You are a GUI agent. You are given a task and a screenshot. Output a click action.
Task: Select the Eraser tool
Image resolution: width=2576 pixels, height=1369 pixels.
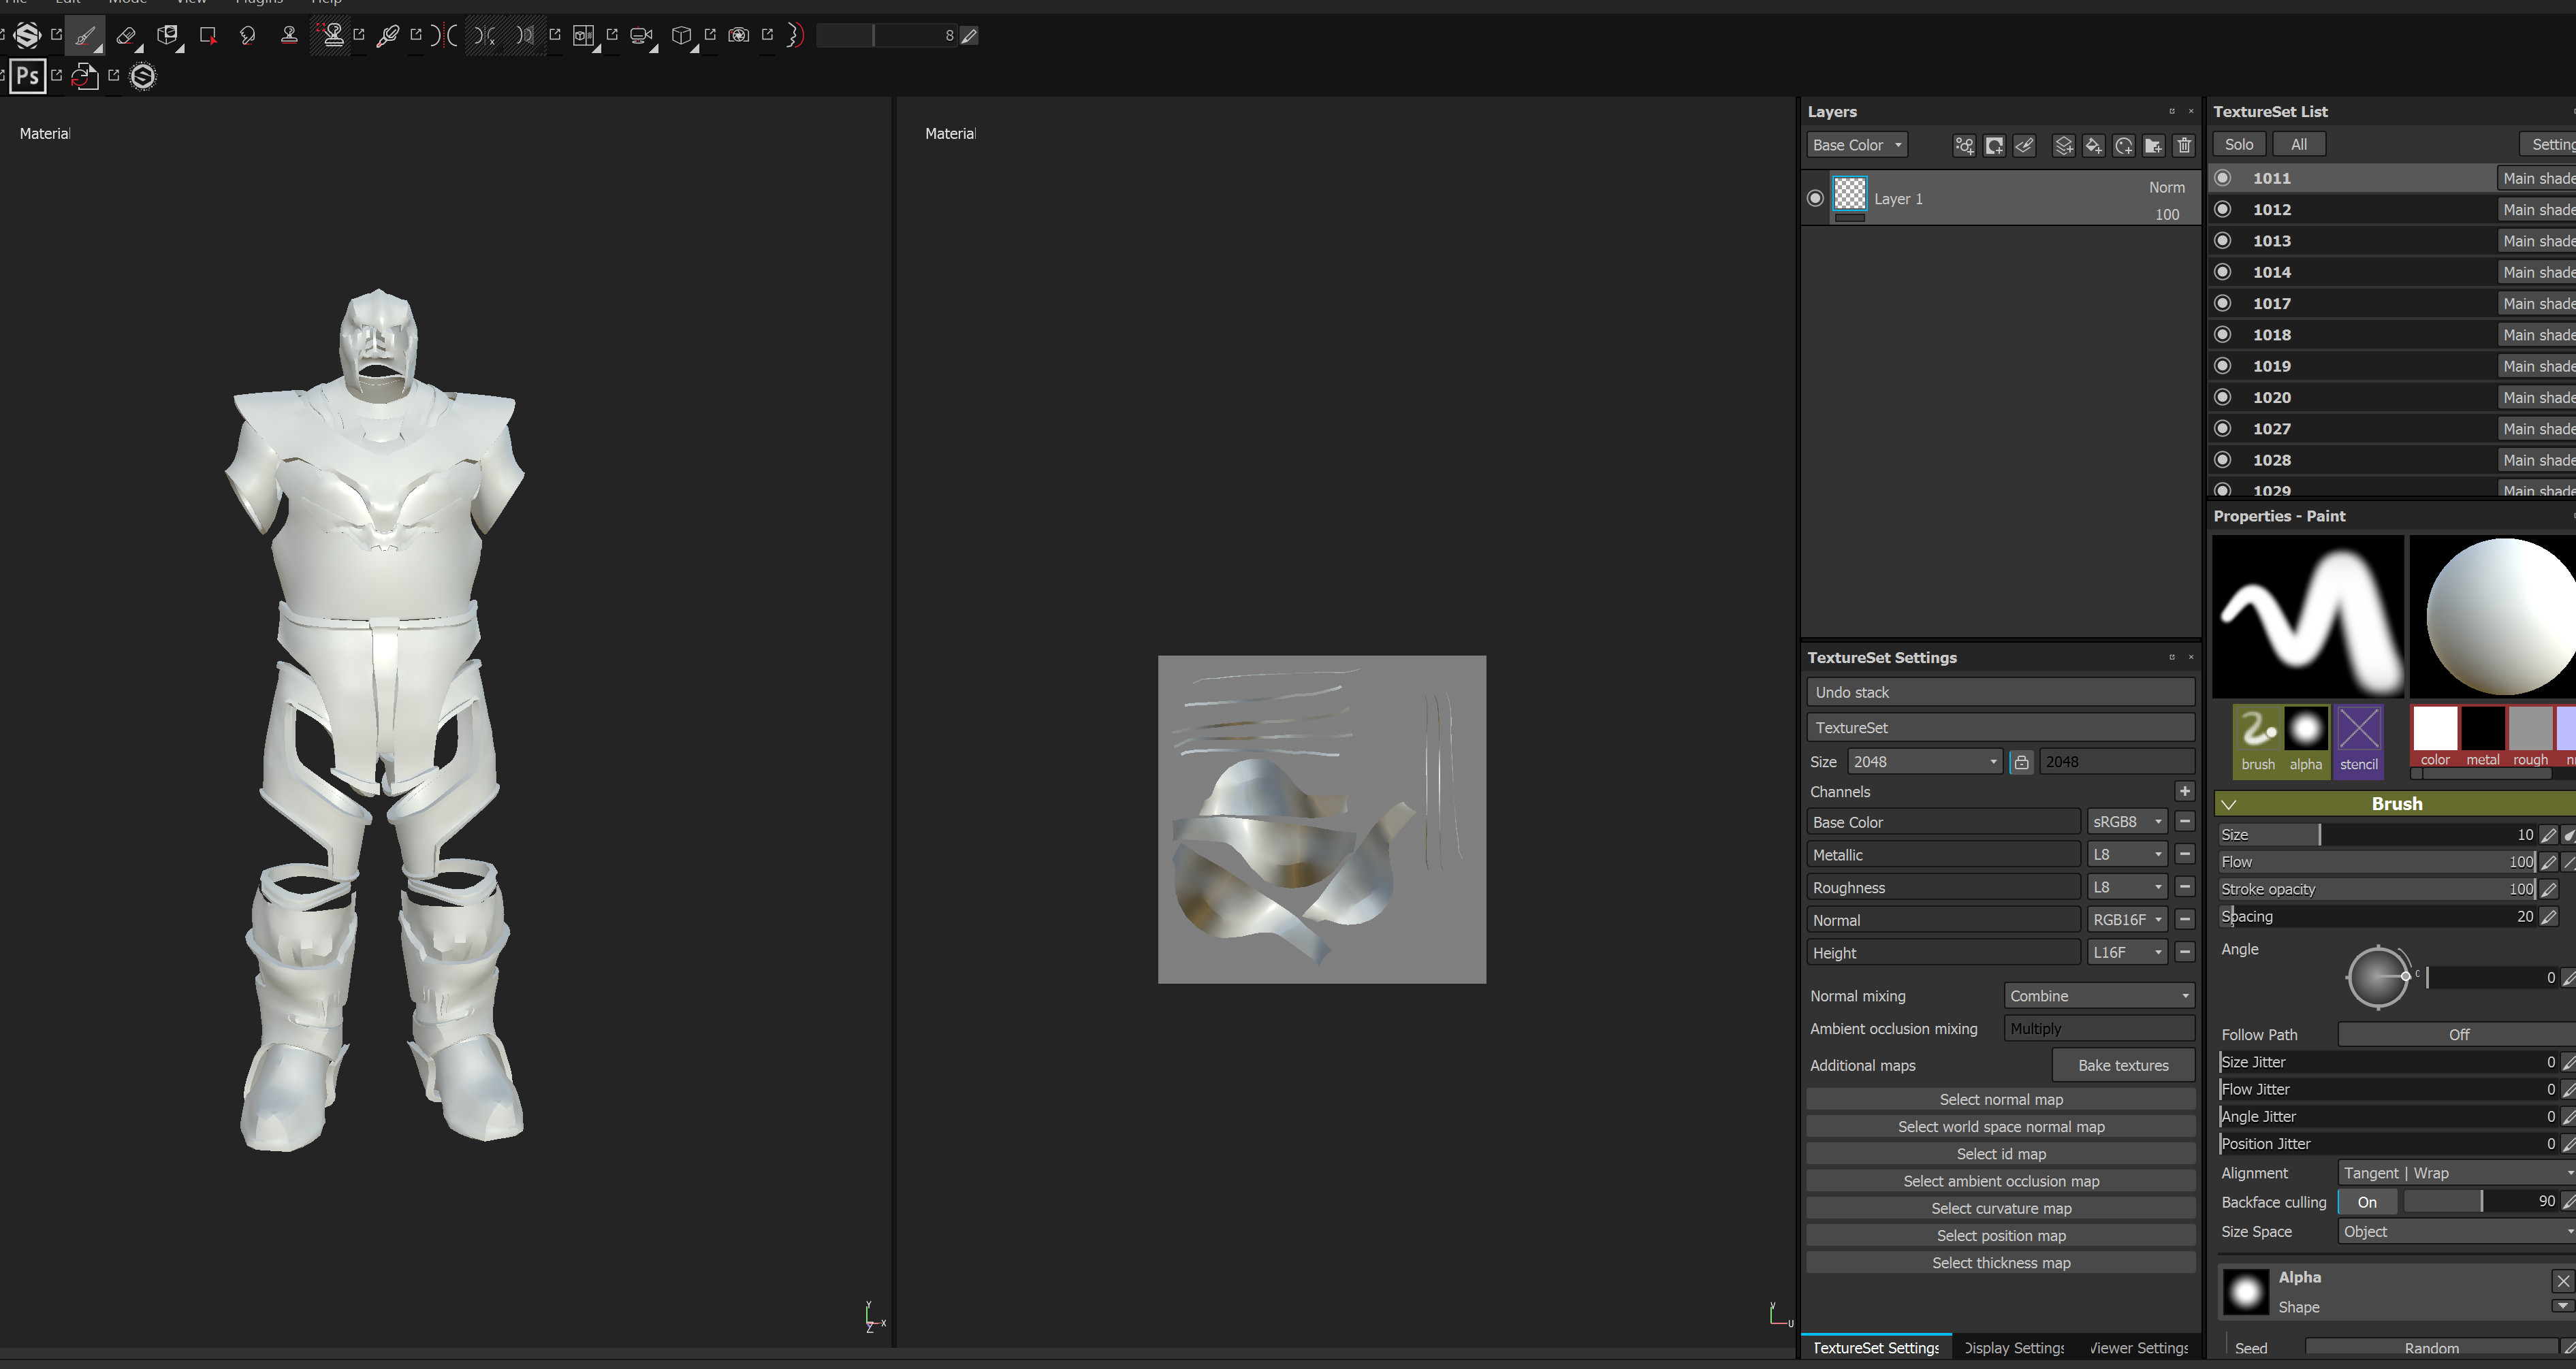pos(126,36)
